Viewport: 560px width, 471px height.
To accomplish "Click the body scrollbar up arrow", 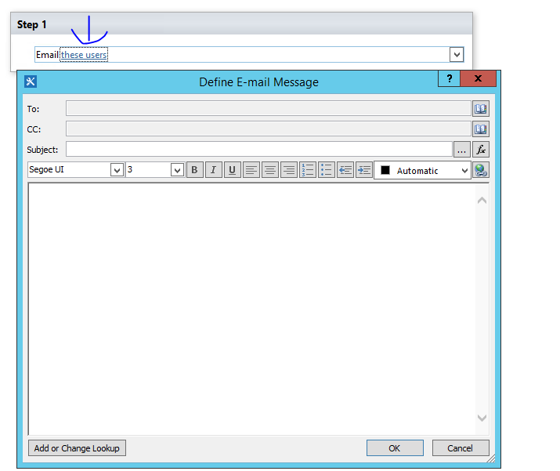I will click(x=482, y=201).
